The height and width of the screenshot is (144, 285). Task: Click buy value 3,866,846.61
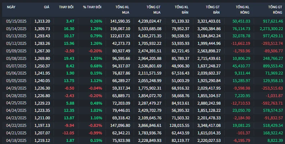[150, 125]
